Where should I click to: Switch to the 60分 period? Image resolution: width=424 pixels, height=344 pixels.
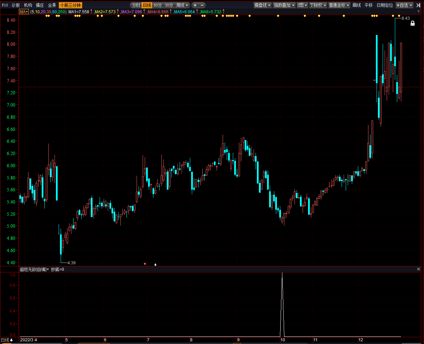158,5
